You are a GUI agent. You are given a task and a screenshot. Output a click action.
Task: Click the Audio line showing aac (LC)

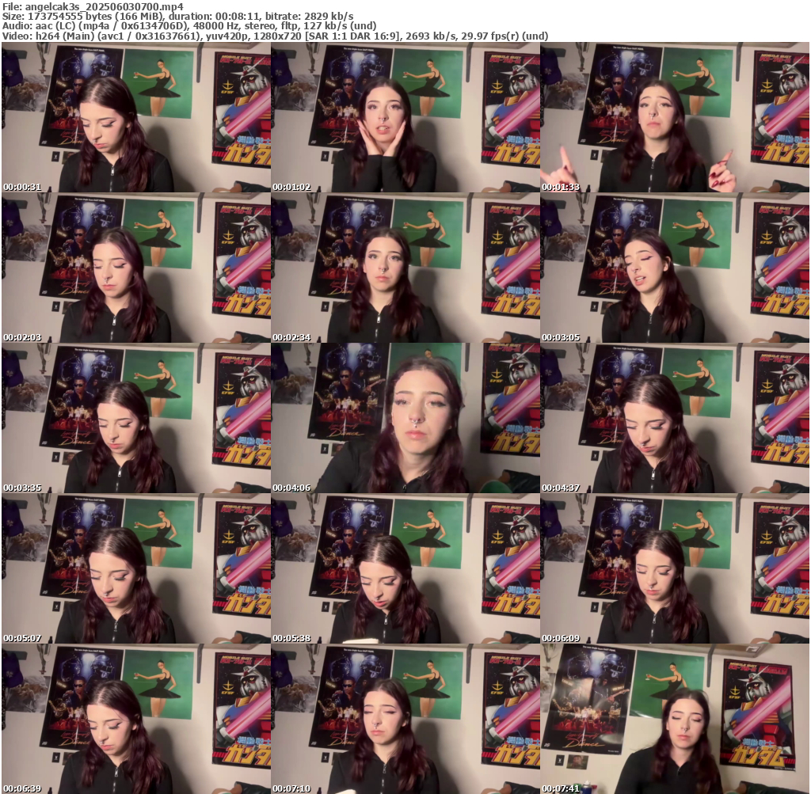189,26
